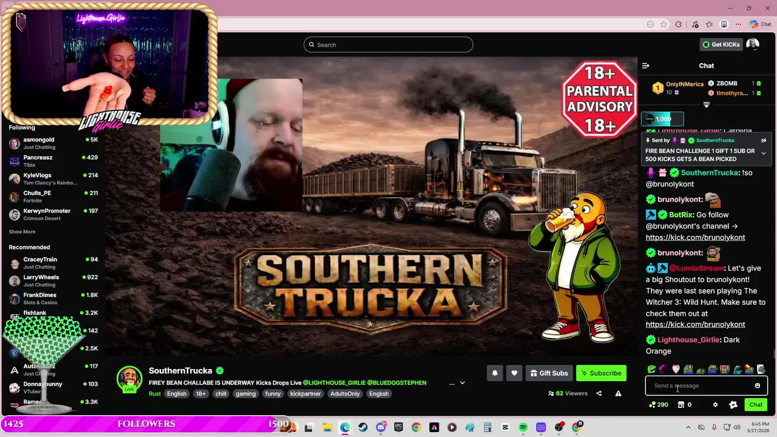The height and width of the screenshot is (437, 777).
Task: Collapse chat panel with arrow icon
Action: pos(646,66)
